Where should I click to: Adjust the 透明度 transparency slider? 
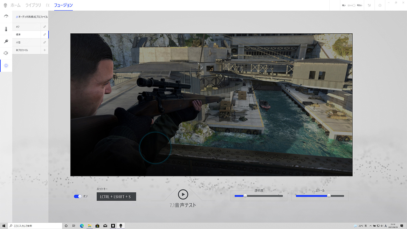tap(259, 196)
